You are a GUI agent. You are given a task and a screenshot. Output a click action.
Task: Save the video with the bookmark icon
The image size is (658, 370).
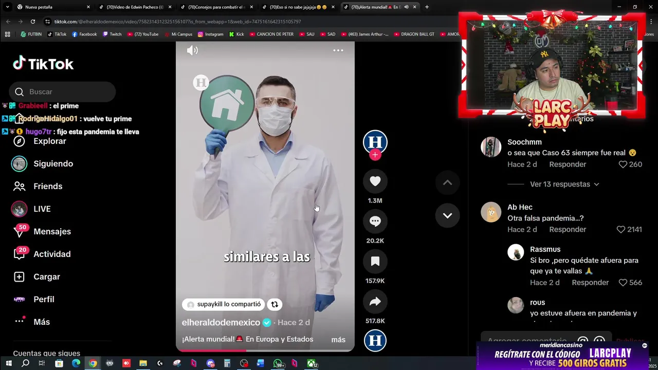click(375, 262)
